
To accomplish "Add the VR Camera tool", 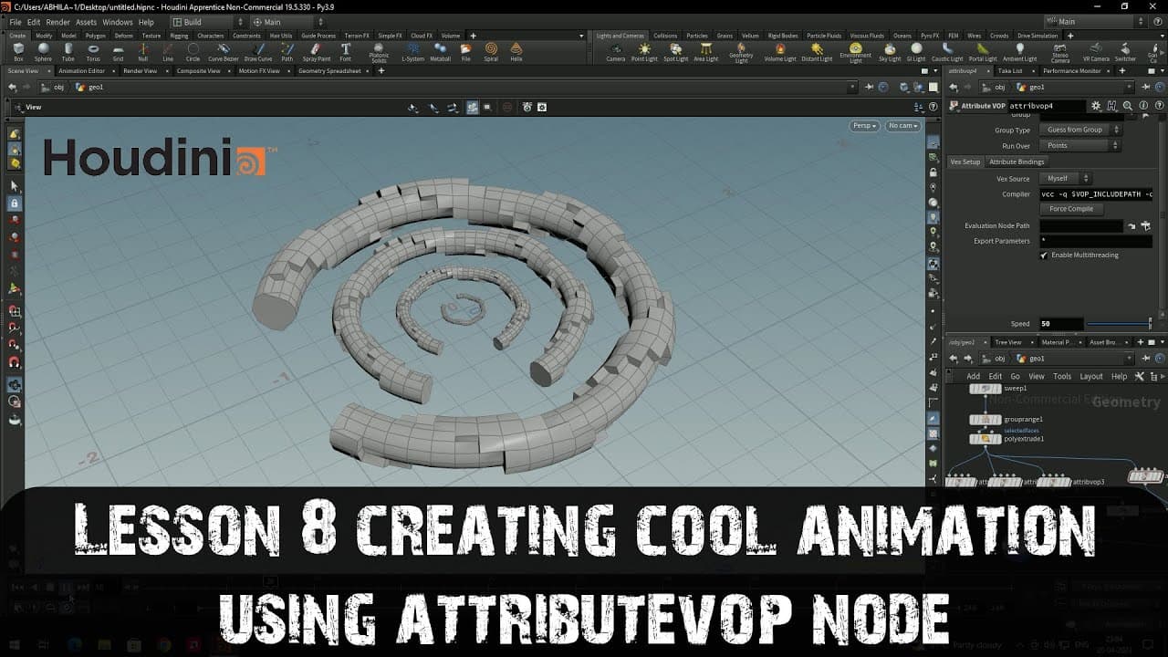I will (x=1096, y=51).
